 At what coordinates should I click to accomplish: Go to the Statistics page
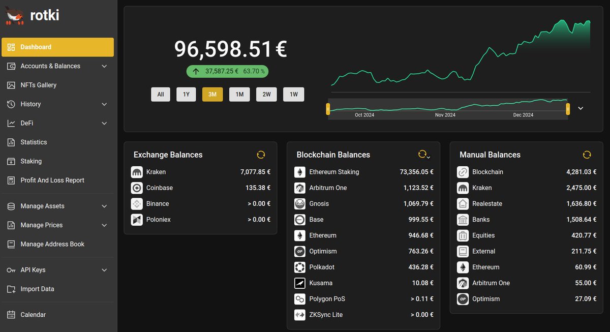[57, 142]
